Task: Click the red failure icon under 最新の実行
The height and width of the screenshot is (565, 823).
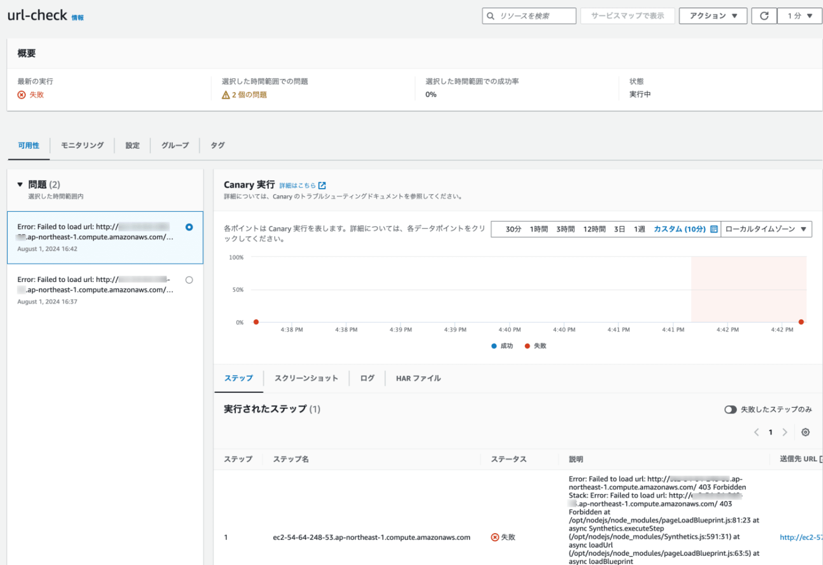Action: (21, 95)
